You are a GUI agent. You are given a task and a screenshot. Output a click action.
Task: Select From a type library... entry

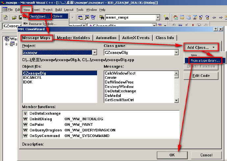(x=205, y=60)
